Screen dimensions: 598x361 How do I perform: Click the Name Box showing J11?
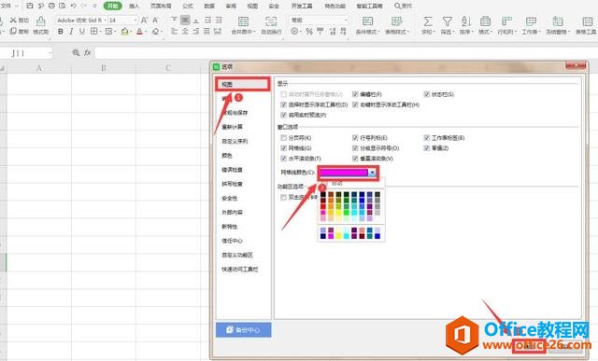tap(24, 53)
